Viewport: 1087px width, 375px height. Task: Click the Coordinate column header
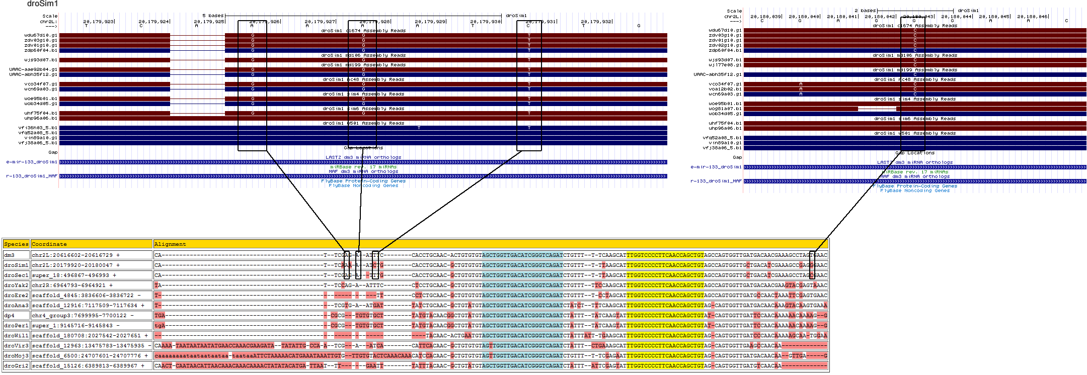(x=49, y=244)
